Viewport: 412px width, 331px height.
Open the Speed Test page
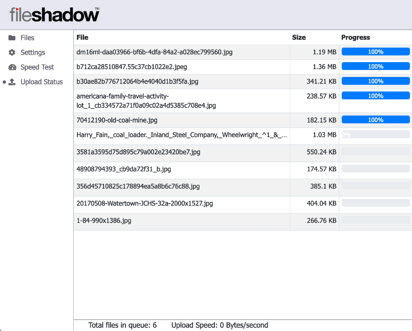(x=37, y=67)
